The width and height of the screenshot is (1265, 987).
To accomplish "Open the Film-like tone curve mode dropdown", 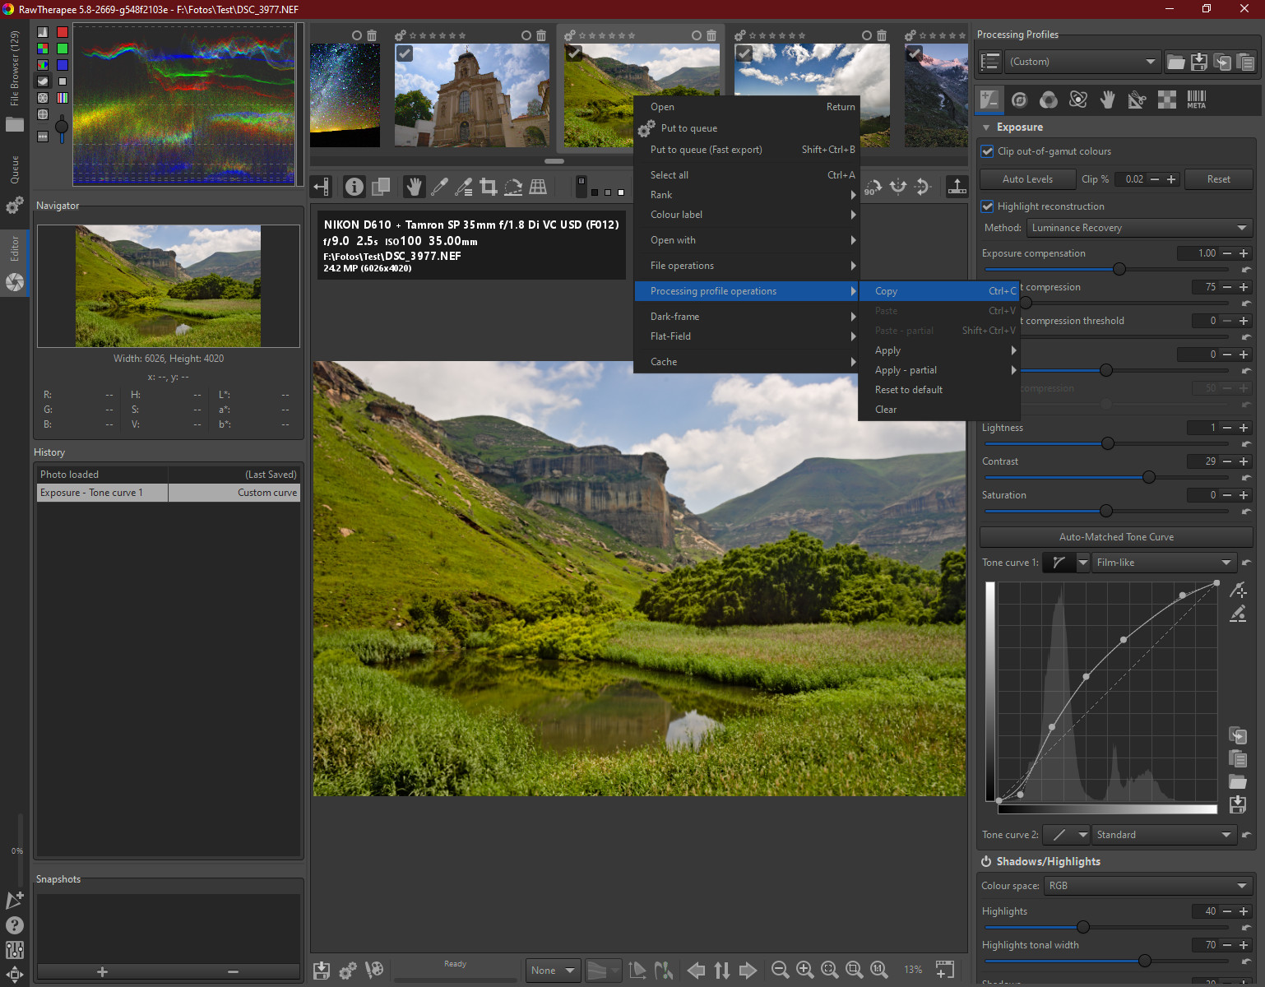I will 1163,563.
